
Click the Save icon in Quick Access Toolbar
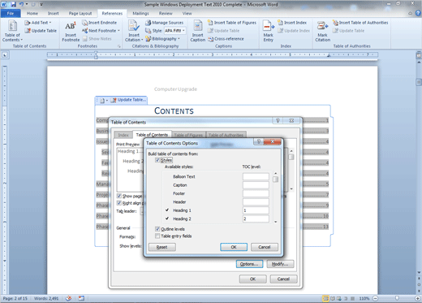pos(13,4)
